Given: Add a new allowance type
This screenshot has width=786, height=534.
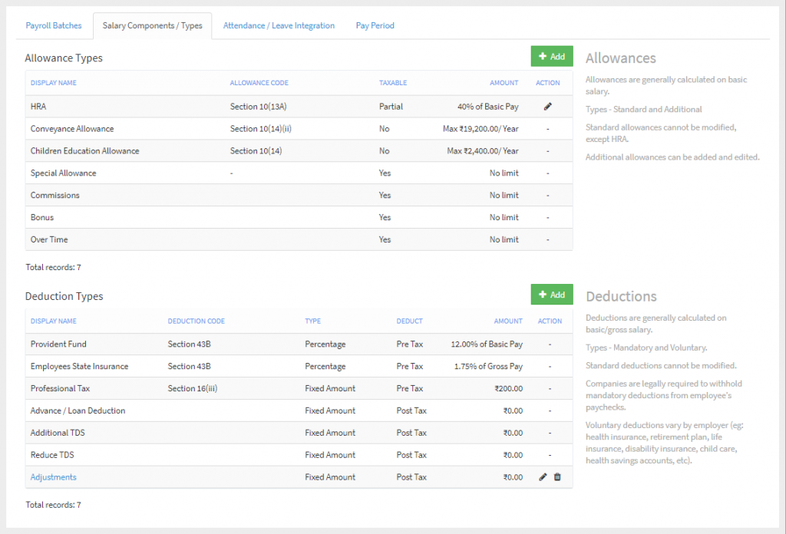Looking at the screenshot, I should [x=551, y=57].
